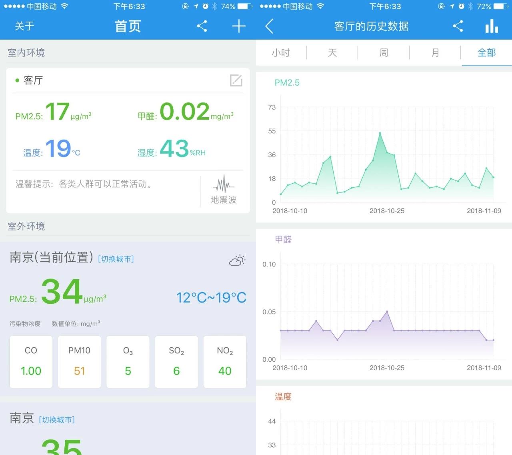The width and height of the screenshot is (512, 455).
Task: Select the 月 tab
Action: coord(435,53)
